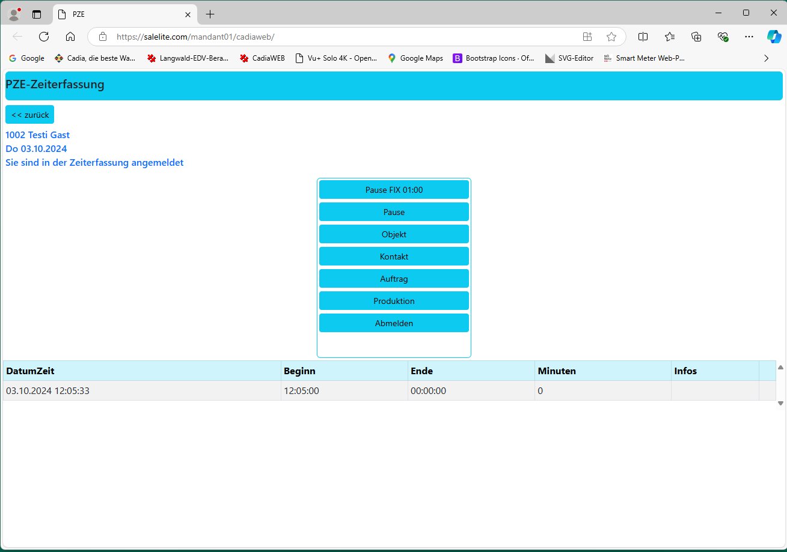787x552 pixels.
Task: Open new tab with plus button
Action: [x=210, y=14]
